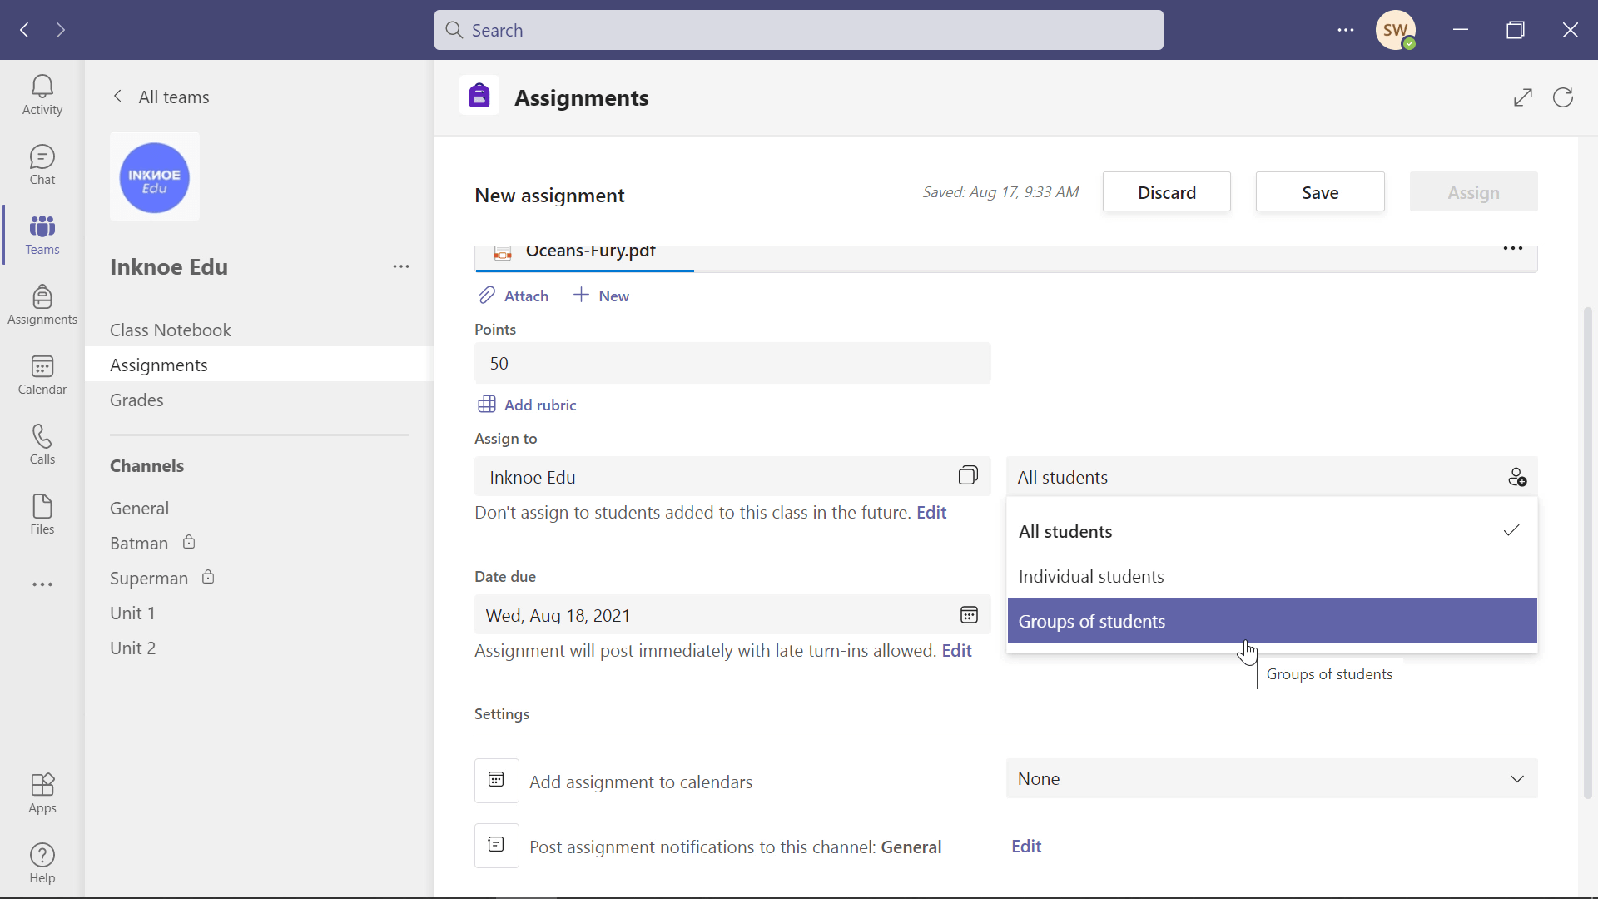Navigate to Calendar view
Viewport: 1598px width, 899px height.
(42, 375)
